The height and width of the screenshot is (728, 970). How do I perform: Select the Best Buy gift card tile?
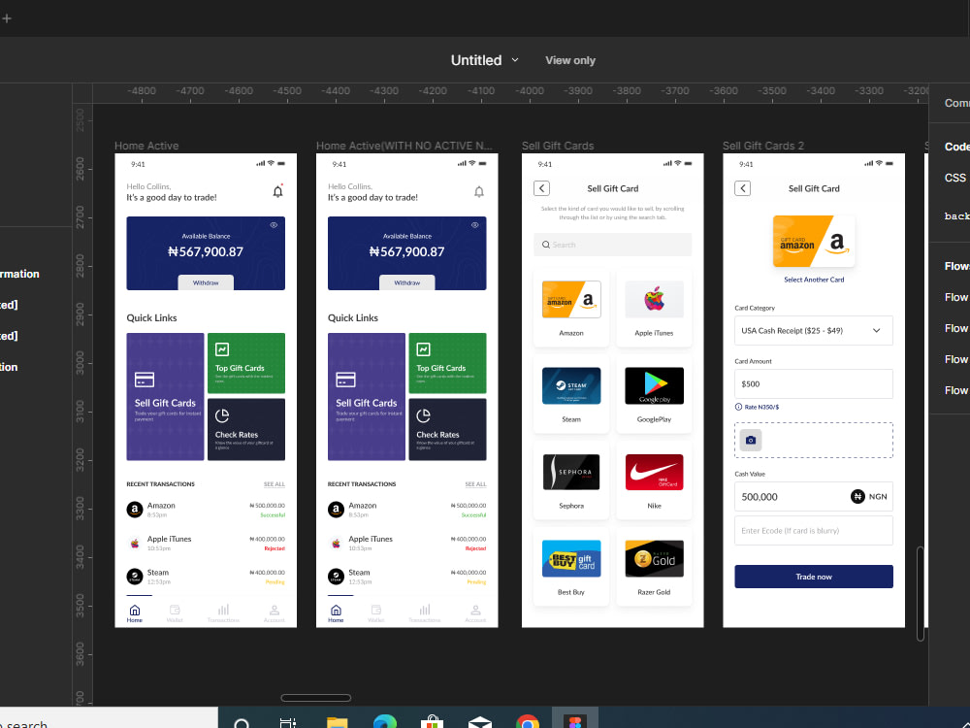[x=571, y=568]
